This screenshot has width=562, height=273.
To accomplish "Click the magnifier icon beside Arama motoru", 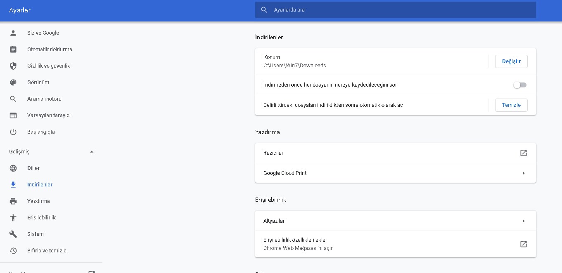I will point(13,99).
